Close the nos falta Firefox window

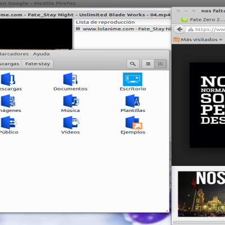[x=178, y=11]
